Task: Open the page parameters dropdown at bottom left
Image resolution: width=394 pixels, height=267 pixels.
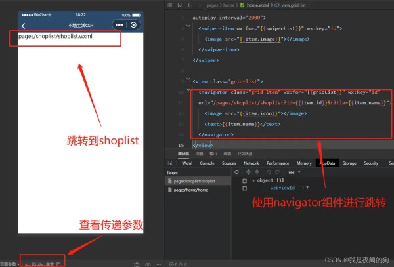Action: 10,264
